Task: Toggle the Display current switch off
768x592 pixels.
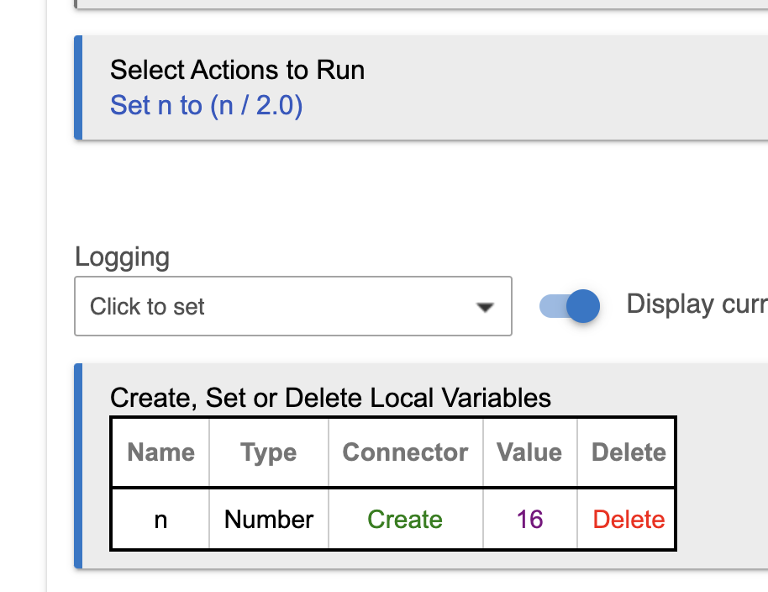Action: coord(570,306)
